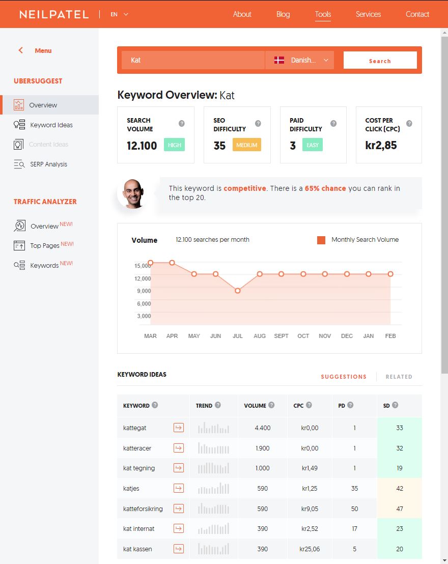Click the Traffic Analyzer Overview icon
This screenshot has height=564, width=448.
[19, 226]
